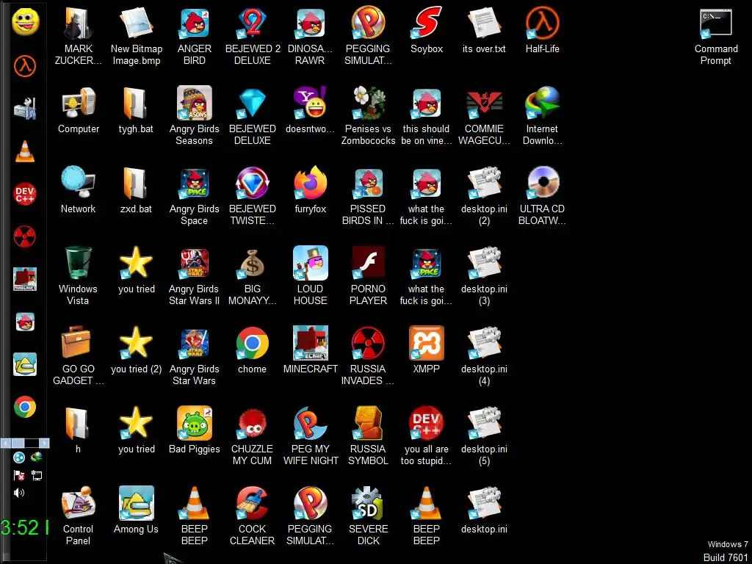Open the Windows Vista recycle bin
Screen dimensions: 752x564
[78, 277]
